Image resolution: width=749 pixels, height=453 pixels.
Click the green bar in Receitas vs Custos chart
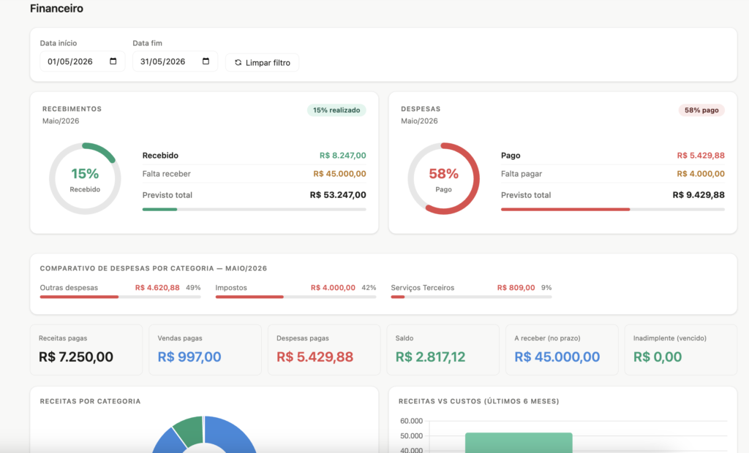coord(519,443)
